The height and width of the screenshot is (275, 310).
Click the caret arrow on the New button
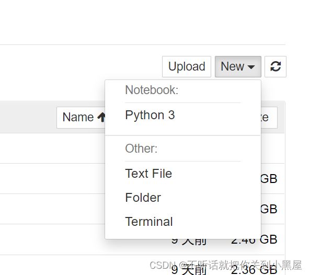(x=251, y=67)
